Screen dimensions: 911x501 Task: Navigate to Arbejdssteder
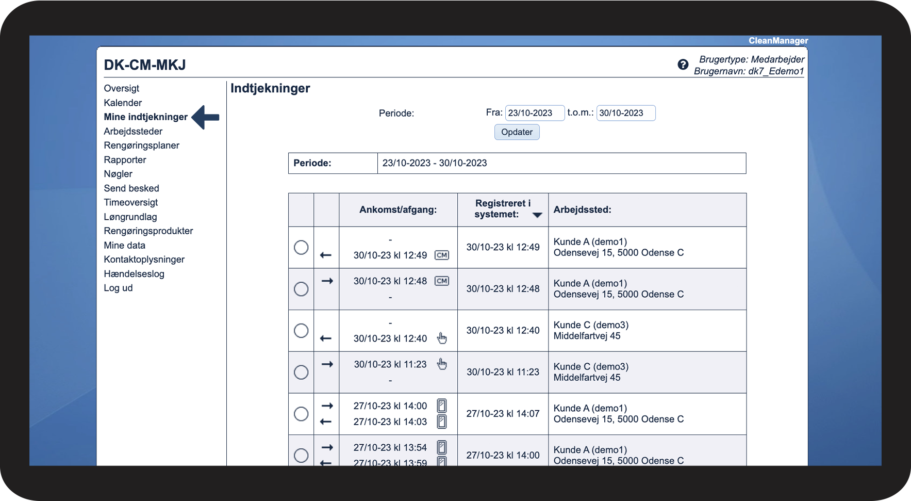pyautogui.click(x=133, y=131)
